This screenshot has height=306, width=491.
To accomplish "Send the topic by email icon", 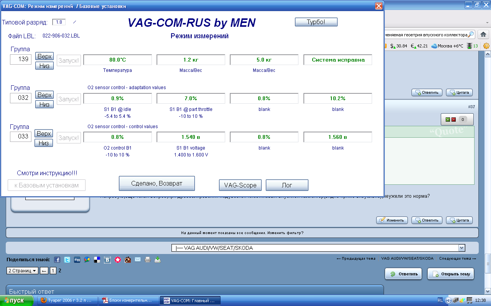I will tap(138, 260).
